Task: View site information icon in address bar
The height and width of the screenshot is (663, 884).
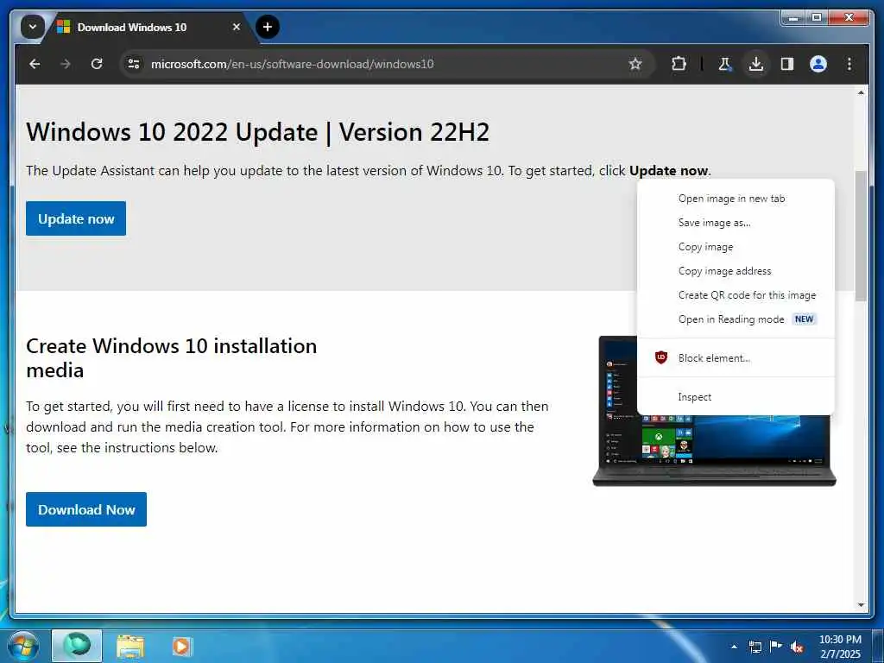Action: pyautogui.click(x=134, y=64)
